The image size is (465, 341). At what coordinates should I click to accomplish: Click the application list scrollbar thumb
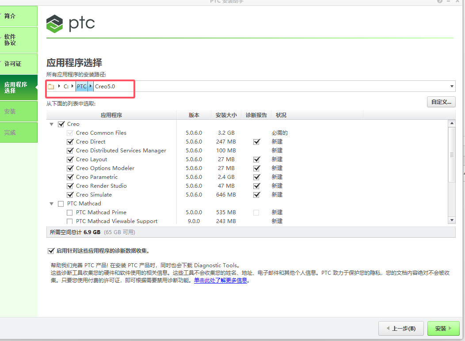coord(452,155)
